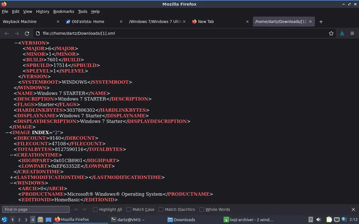
Task: Reload the current XML page
Action: (27, 33)
